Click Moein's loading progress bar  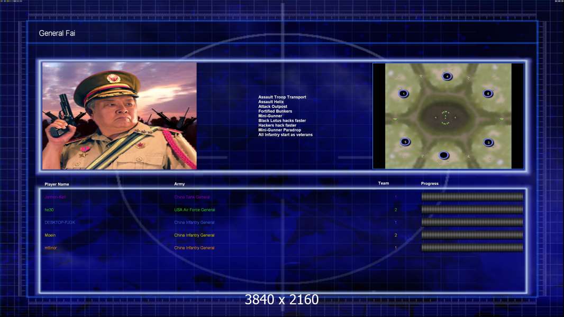[x=472, y=235]
